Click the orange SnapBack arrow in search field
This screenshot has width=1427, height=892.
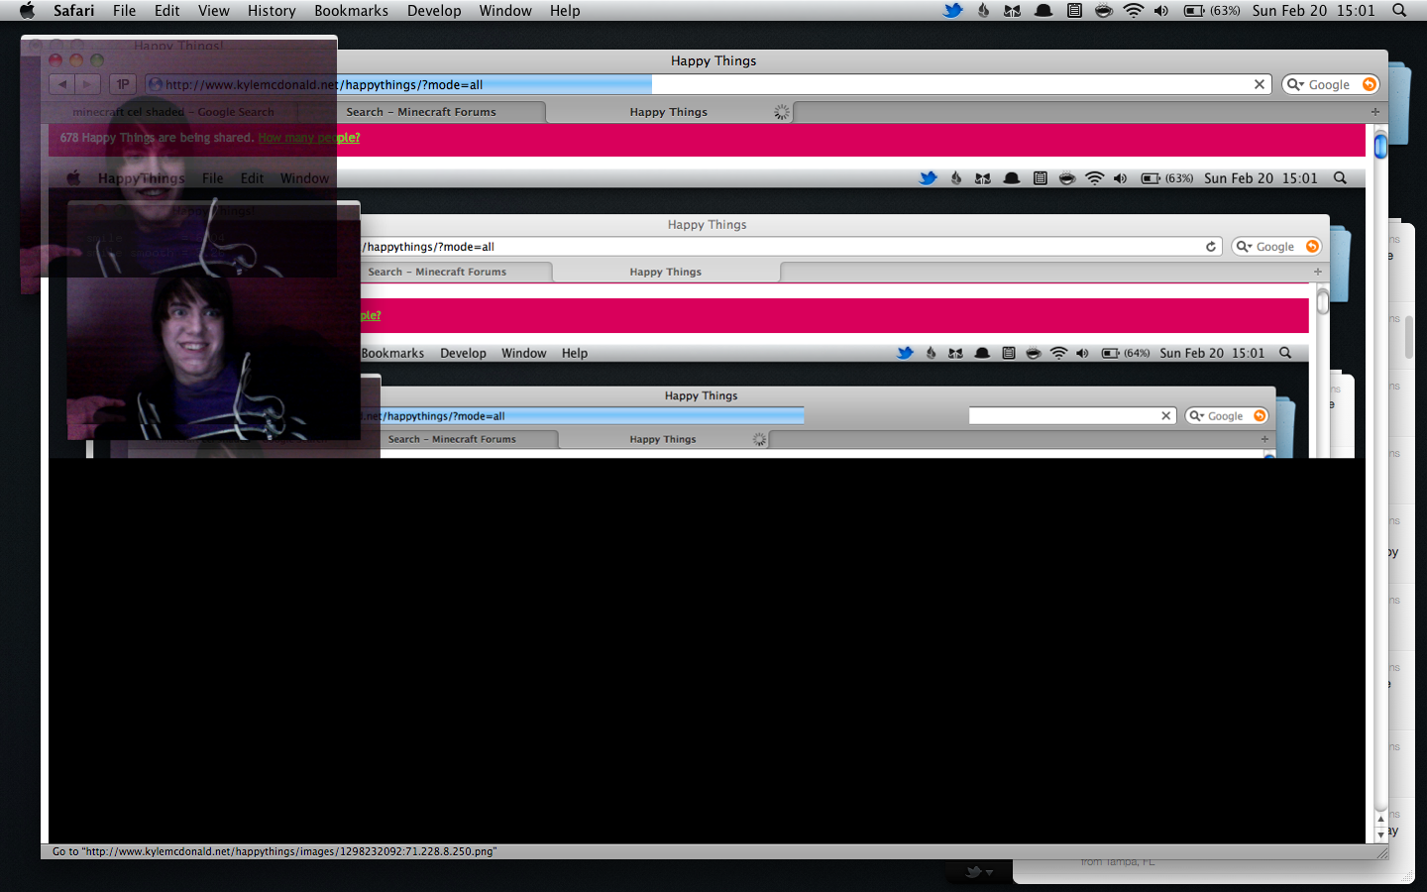1370,84
